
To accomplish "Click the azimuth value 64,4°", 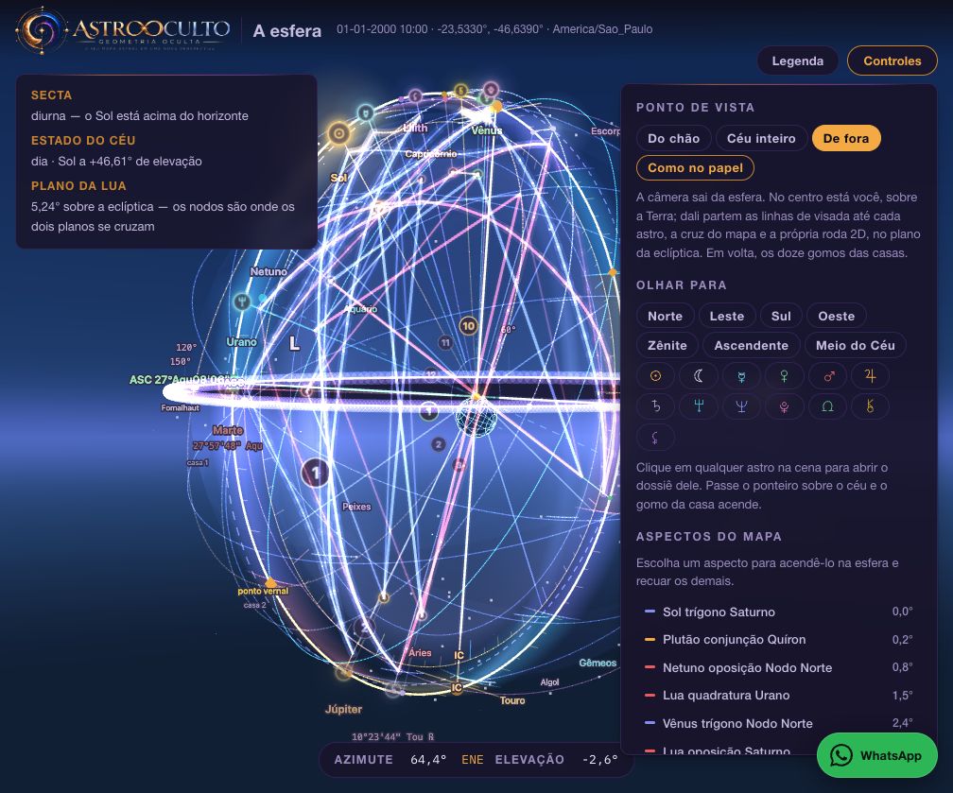I will point(428,760).
